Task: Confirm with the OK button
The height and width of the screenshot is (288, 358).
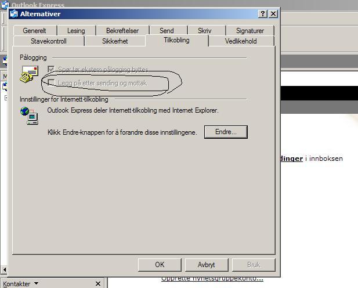Action: click(160, 265)
